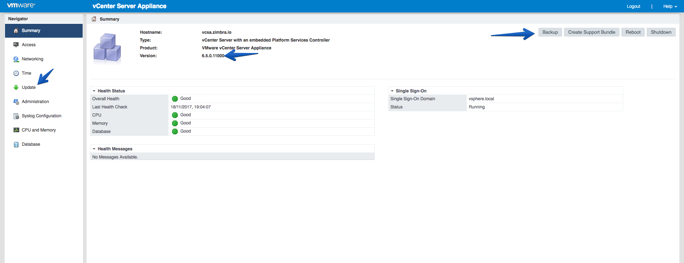Click the vCenter Server Appliance title
The width and height of the screenshot is (684, 263).
[129, 6]
